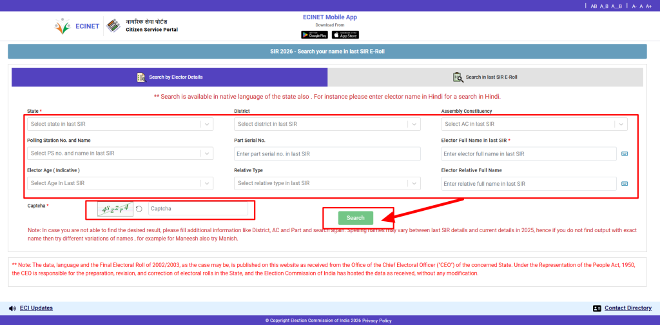Image resolution: width=660 pixels, height=325 pixels.
Task: Click the green Search button
Action: (356, 218)
